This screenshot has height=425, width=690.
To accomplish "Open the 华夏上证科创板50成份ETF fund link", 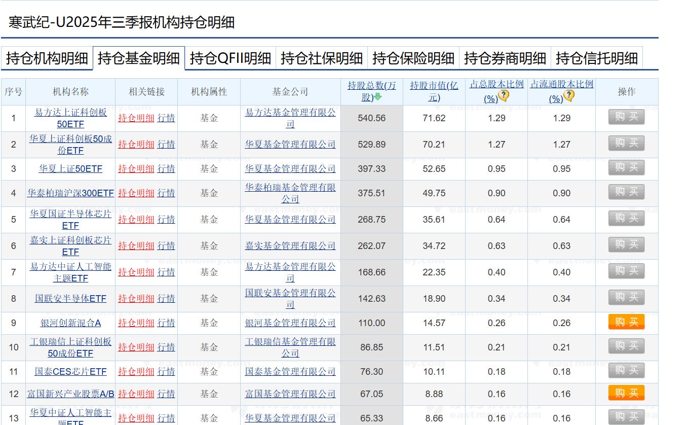I will point(70,145).
